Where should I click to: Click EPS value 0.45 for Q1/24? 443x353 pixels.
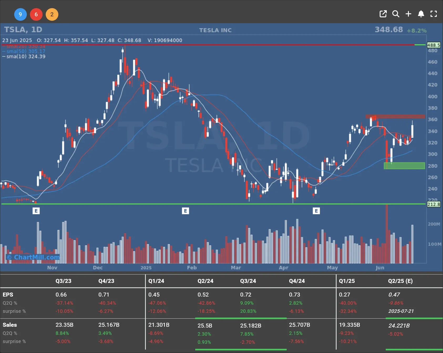coord(154,295)
